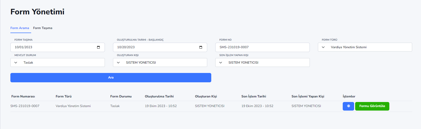Click the 10/20/2023 start date input
This screenshot has height=129, width=421.
tap(160, 47)
